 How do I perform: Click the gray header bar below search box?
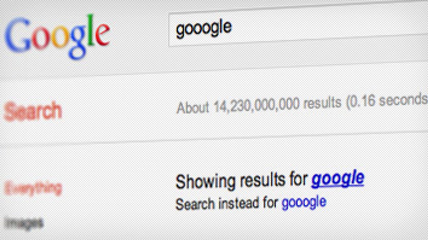pyautogui.click(x=214, y=61)
